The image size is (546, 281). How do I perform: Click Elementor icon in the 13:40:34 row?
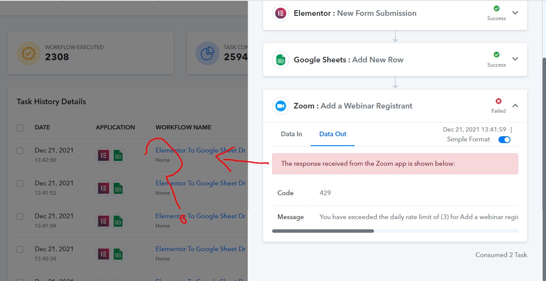(x=103, y=254)
